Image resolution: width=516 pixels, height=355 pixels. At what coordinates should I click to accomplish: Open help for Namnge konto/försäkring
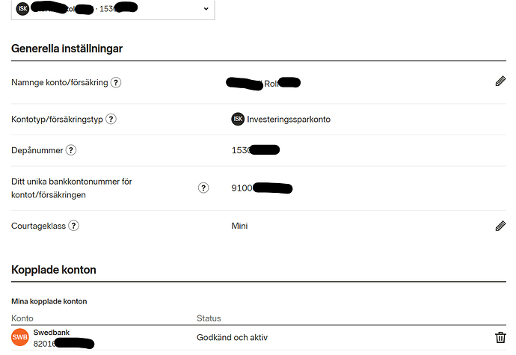click(116, 82)
